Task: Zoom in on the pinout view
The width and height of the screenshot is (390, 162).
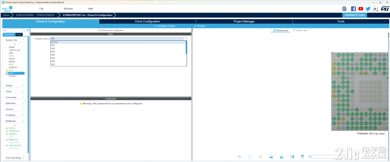Action: (x=239, y=157)
